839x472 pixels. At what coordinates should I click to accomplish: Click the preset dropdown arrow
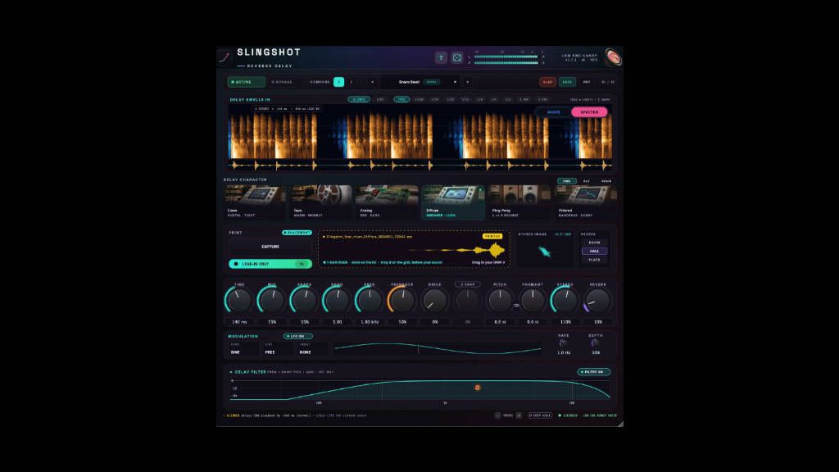point(455,82)
